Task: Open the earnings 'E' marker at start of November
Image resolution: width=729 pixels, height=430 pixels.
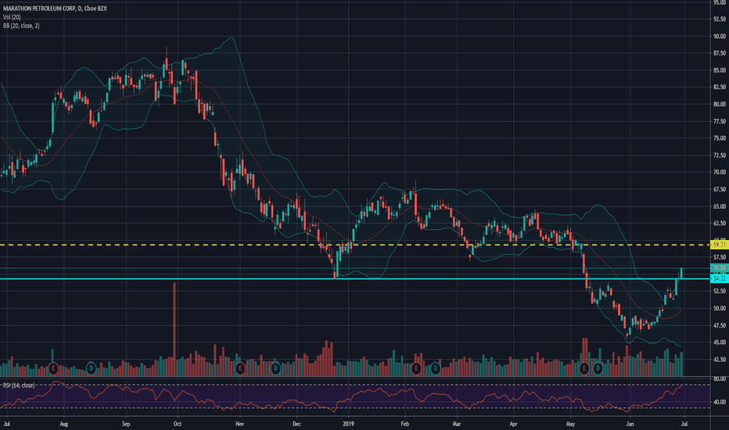Action: tap(240, 369)
